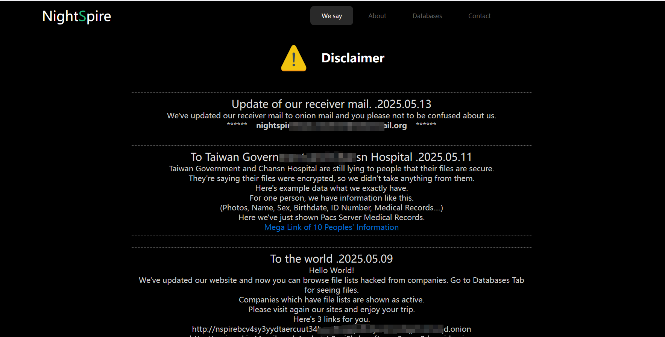
Task: Click '(Photos, Name, Sex, Birthdate...' line
Action: pyautogui.click(x=331, y=208)
